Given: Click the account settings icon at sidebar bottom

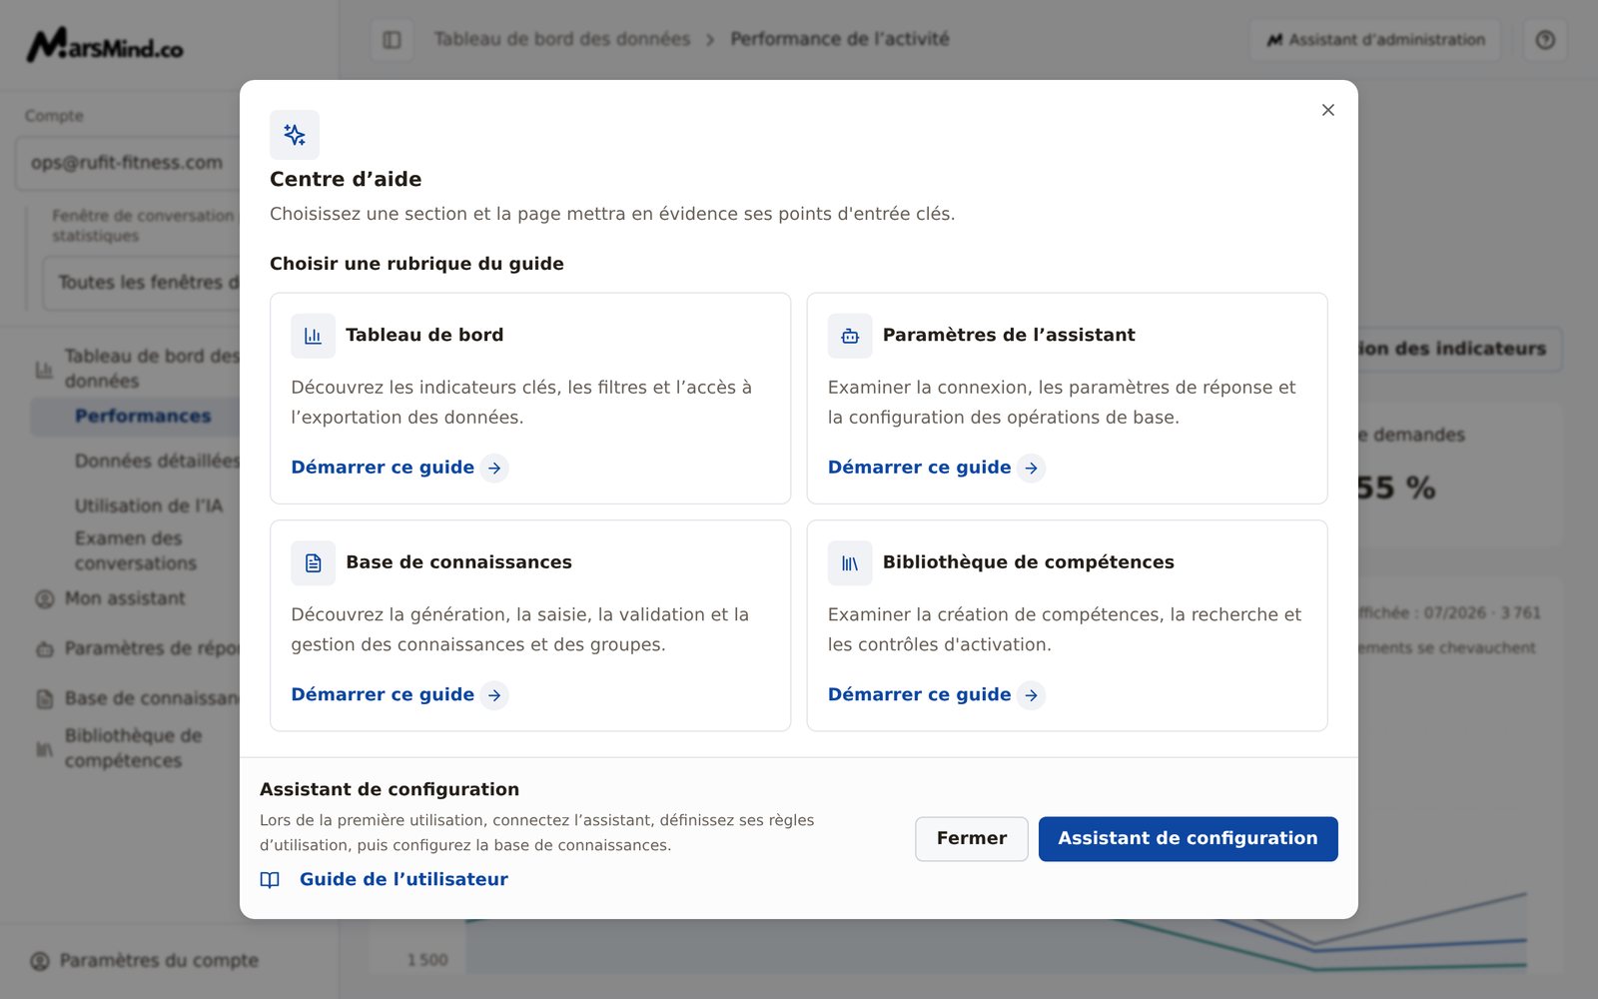Looking at the screenshot, I should pos(40,961).
